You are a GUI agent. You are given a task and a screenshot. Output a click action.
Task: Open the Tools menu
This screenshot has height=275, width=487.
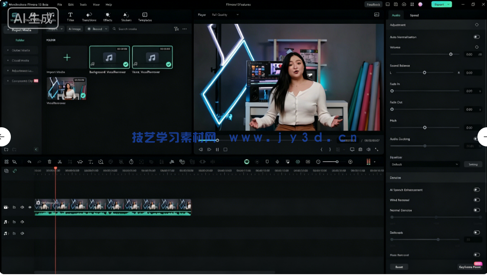[x=83, y=4]
